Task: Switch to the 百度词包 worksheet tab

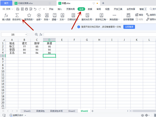Action: 40,111
